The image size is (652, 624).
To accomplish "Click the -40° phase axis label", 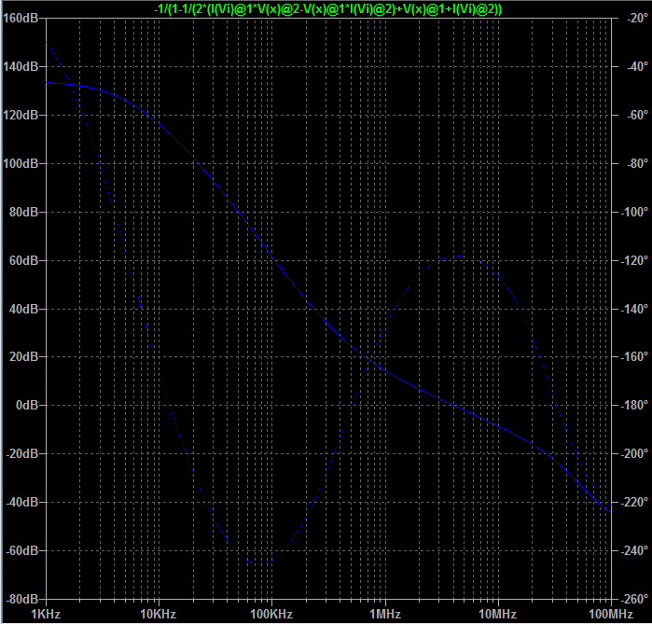I will 637,66.
